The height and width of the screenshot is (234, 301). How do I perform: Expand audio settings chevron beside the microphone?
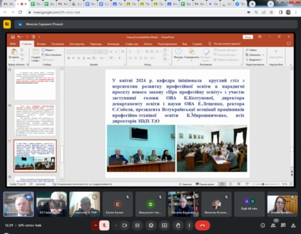pos(95,225)
